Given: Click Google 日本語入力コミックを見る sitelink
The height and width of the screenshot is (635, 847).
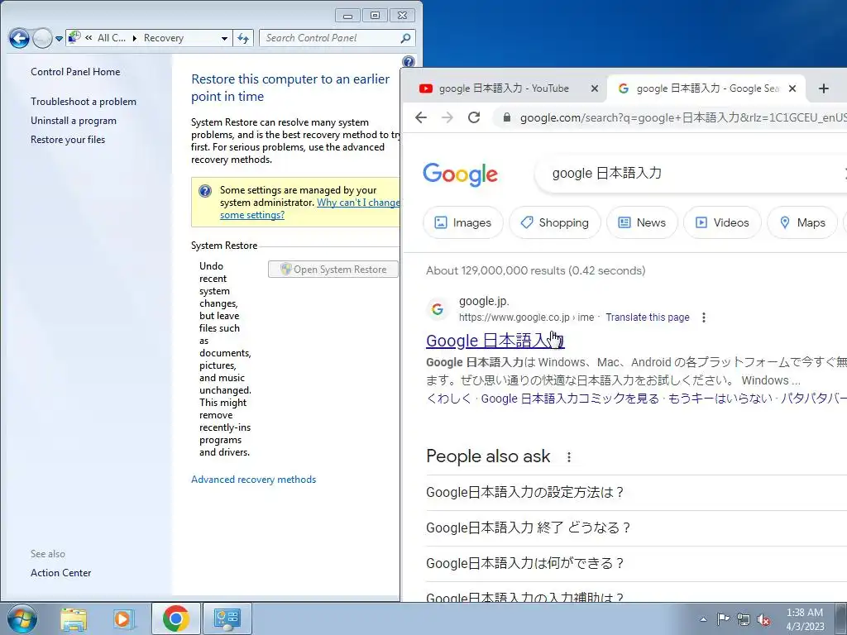Looking at the screenshot, I should [x=570, y=399].
